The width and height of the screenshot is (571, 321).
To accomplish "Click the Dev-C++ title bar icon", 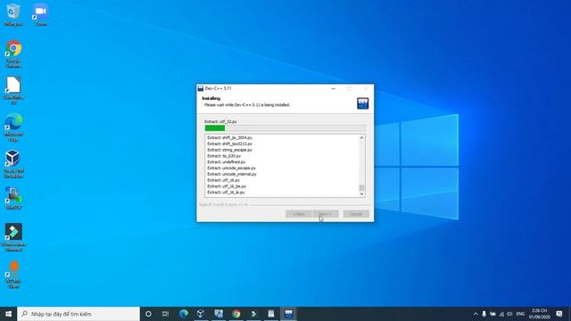I will tap(200, 88).
